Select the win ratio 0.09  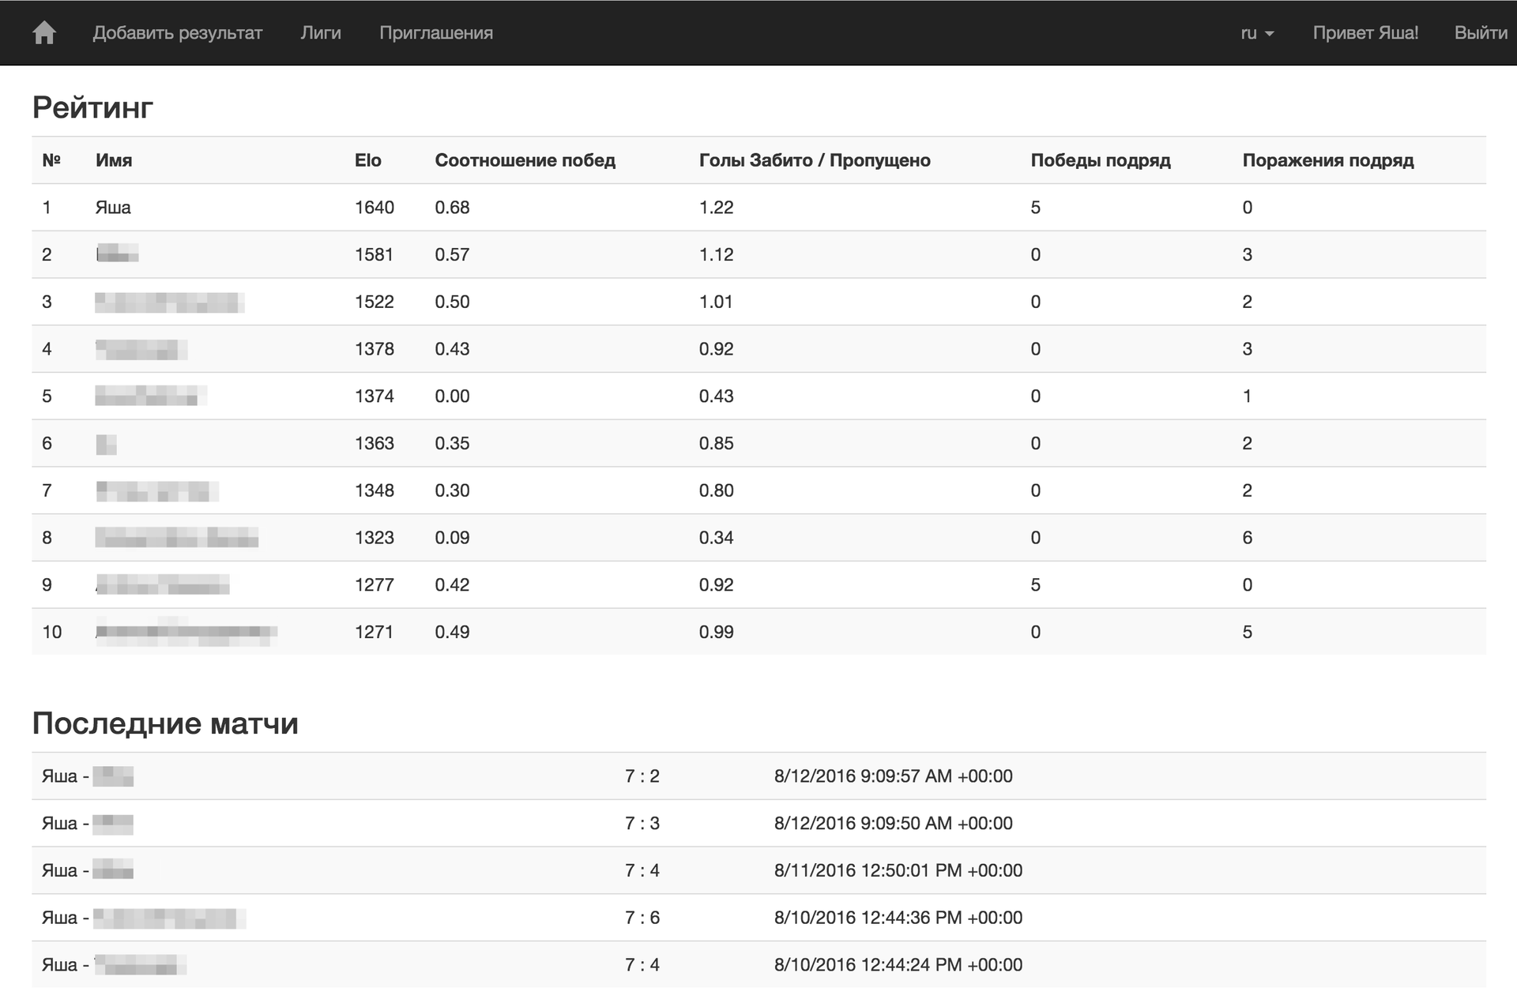click(452, 538)
